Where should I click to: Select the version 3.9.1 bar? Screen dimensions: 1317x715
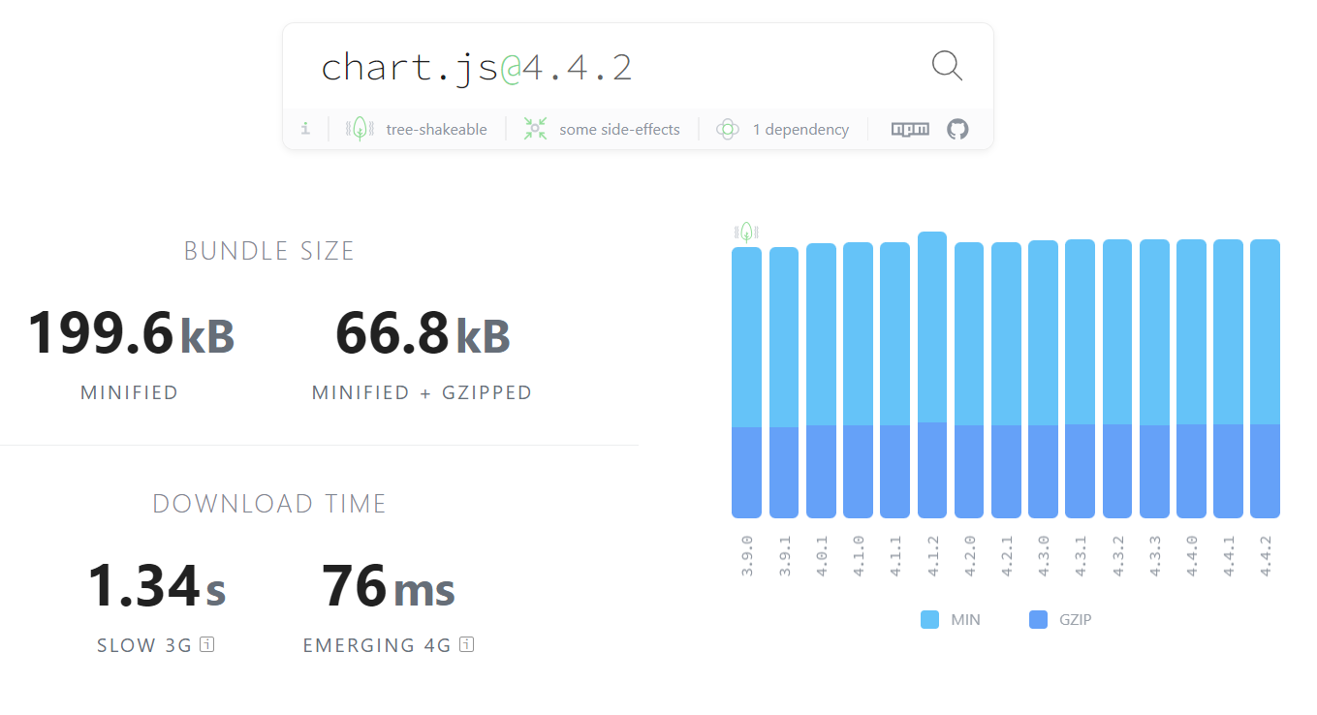(x=784, y=383)
